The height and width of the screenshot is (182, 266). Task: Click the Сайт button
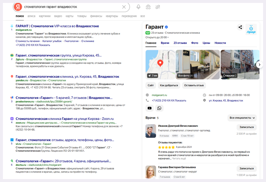pyautogui.click(x=151, y=85)
